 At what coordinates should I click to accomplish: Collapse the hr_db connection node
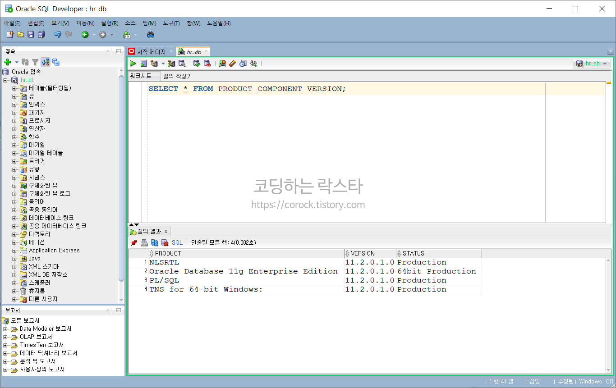coord(5,80)
